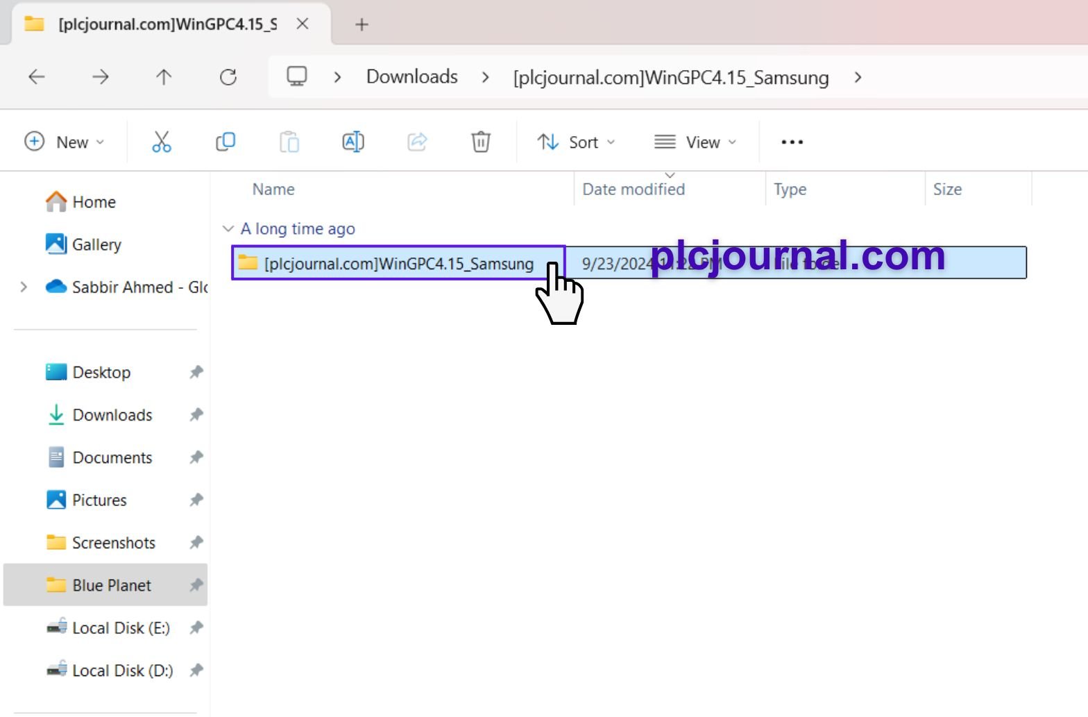Sort by the Type column header
The height and width of the screenshot is (717, 1088).
tap(790, 189)
